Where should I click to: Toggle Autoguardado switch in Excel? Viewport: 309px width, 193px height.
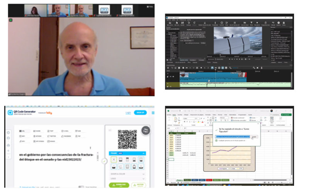[181, 111]
